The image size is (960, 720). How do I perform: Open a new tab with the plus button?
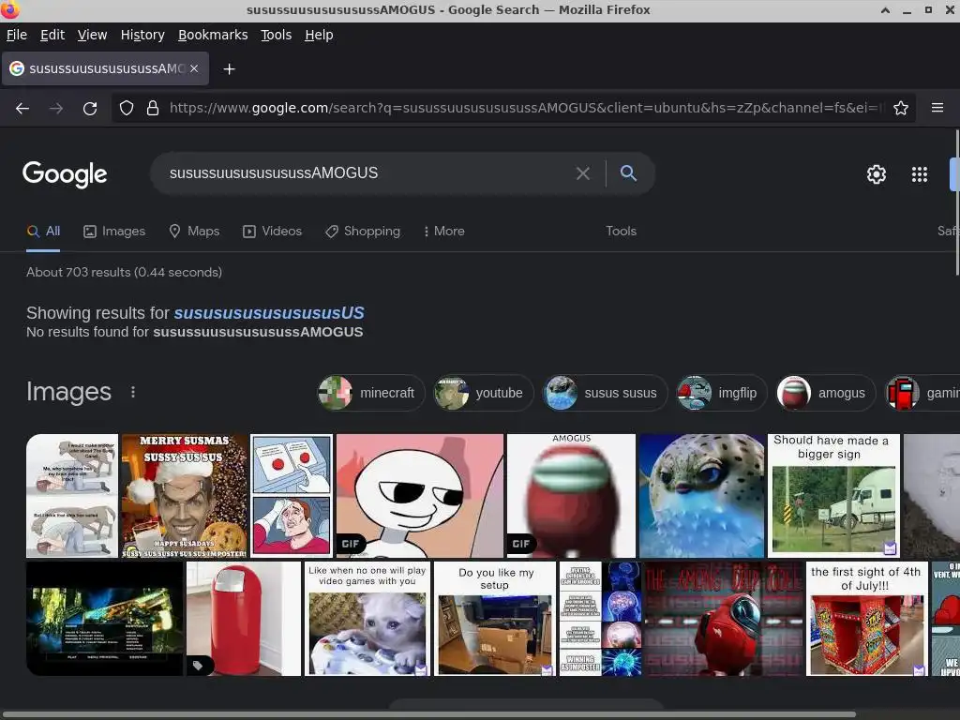tap(229, 69)
